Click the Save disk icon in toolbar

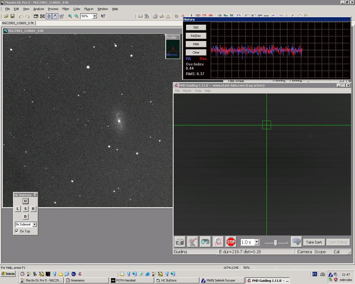12,16
